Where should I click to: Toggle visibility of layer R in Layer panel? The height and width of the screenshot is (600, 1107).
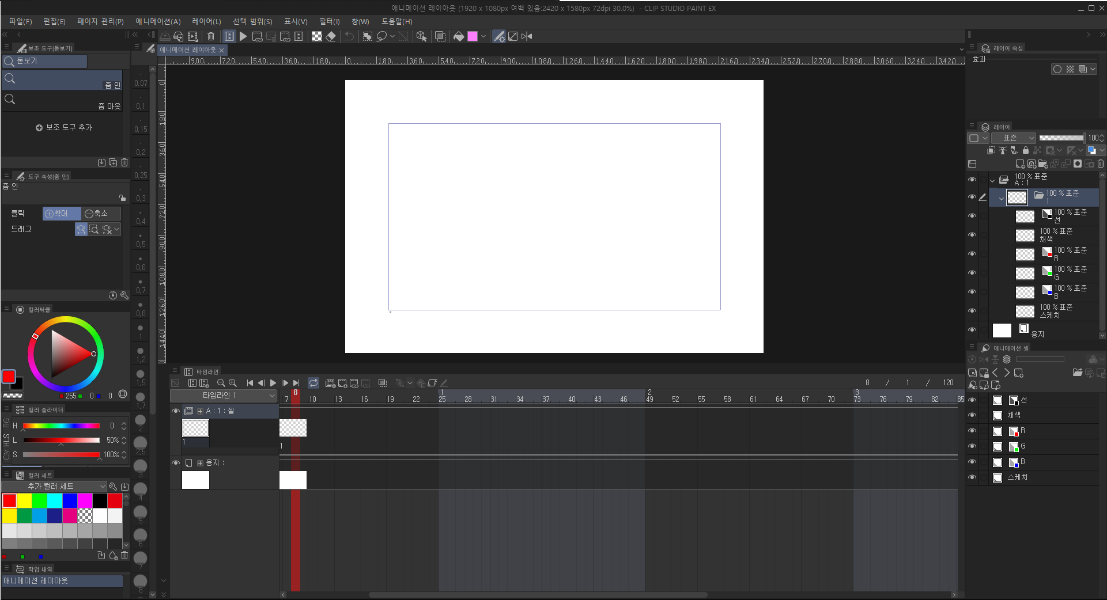(x=972, y=254)
